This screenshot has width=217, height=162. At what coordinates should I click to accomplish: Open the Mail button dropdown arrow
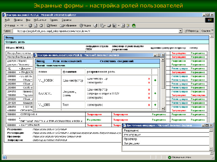click(105, 26)
